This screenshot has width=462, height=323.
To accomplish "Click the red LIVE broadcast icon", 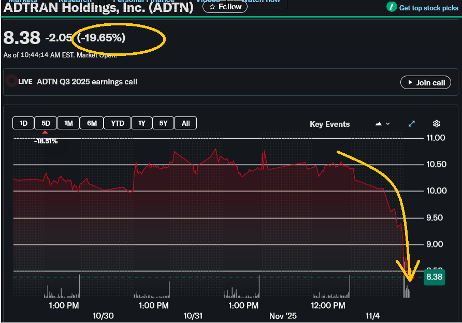I will tap(11, 82).
